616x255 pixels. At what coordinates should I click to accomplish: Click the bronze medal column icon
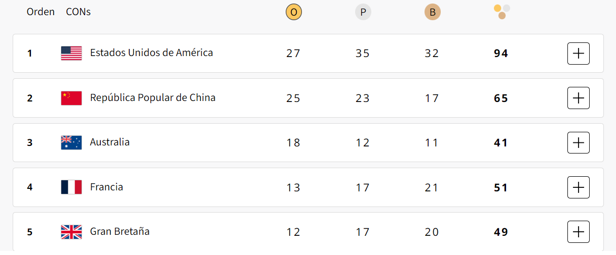coord(432,12)
